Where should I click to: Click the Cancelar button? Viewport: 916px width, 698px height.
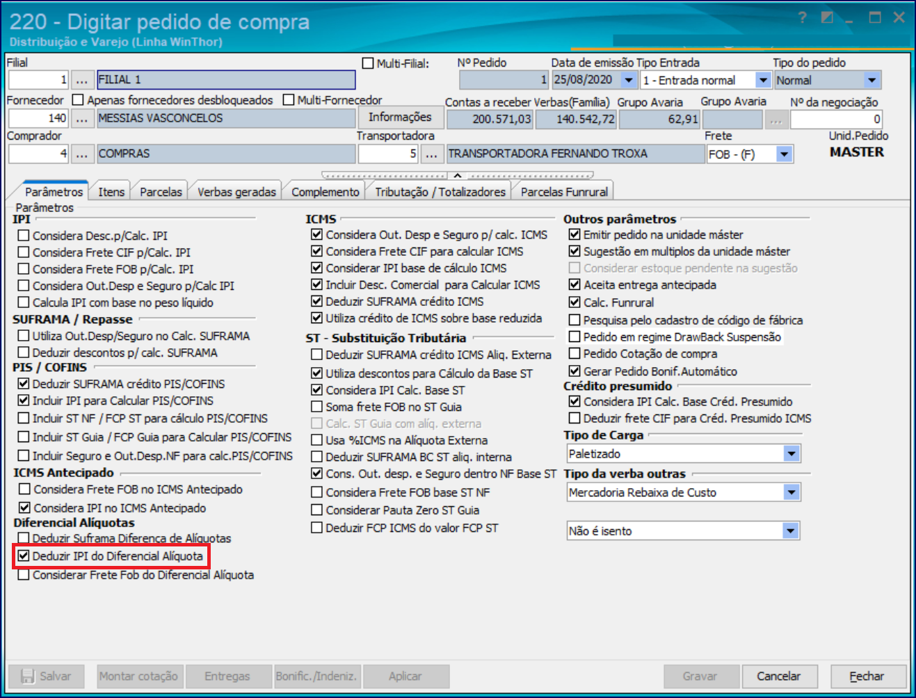(x=778, y=676)
